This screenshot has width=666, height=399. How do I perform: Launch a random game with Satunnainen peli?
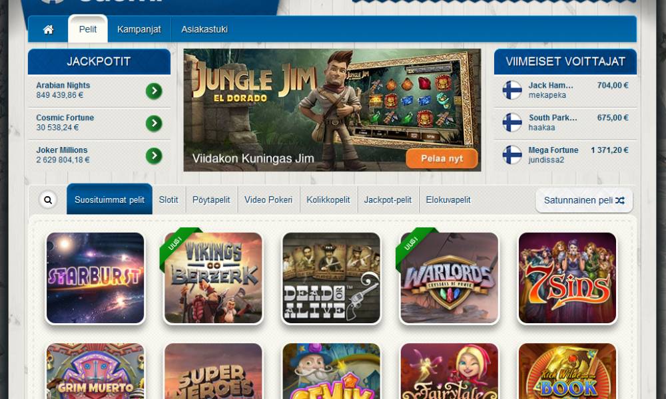(x=584, y=200)
